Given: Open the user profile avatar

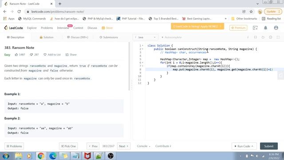Looking at the screenshot, I should tap(276, 28).
